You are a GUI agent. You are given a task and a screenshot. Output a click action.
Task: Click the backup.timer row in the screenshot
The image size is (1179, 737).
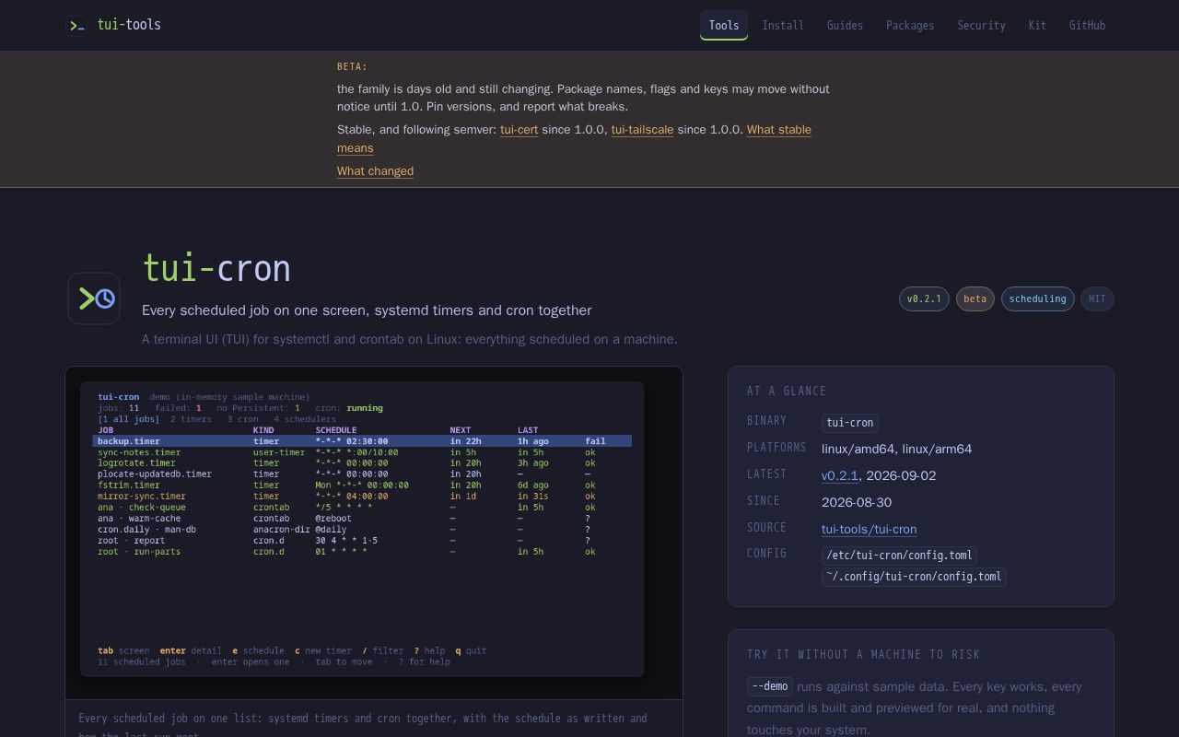(x=362, y=441)
